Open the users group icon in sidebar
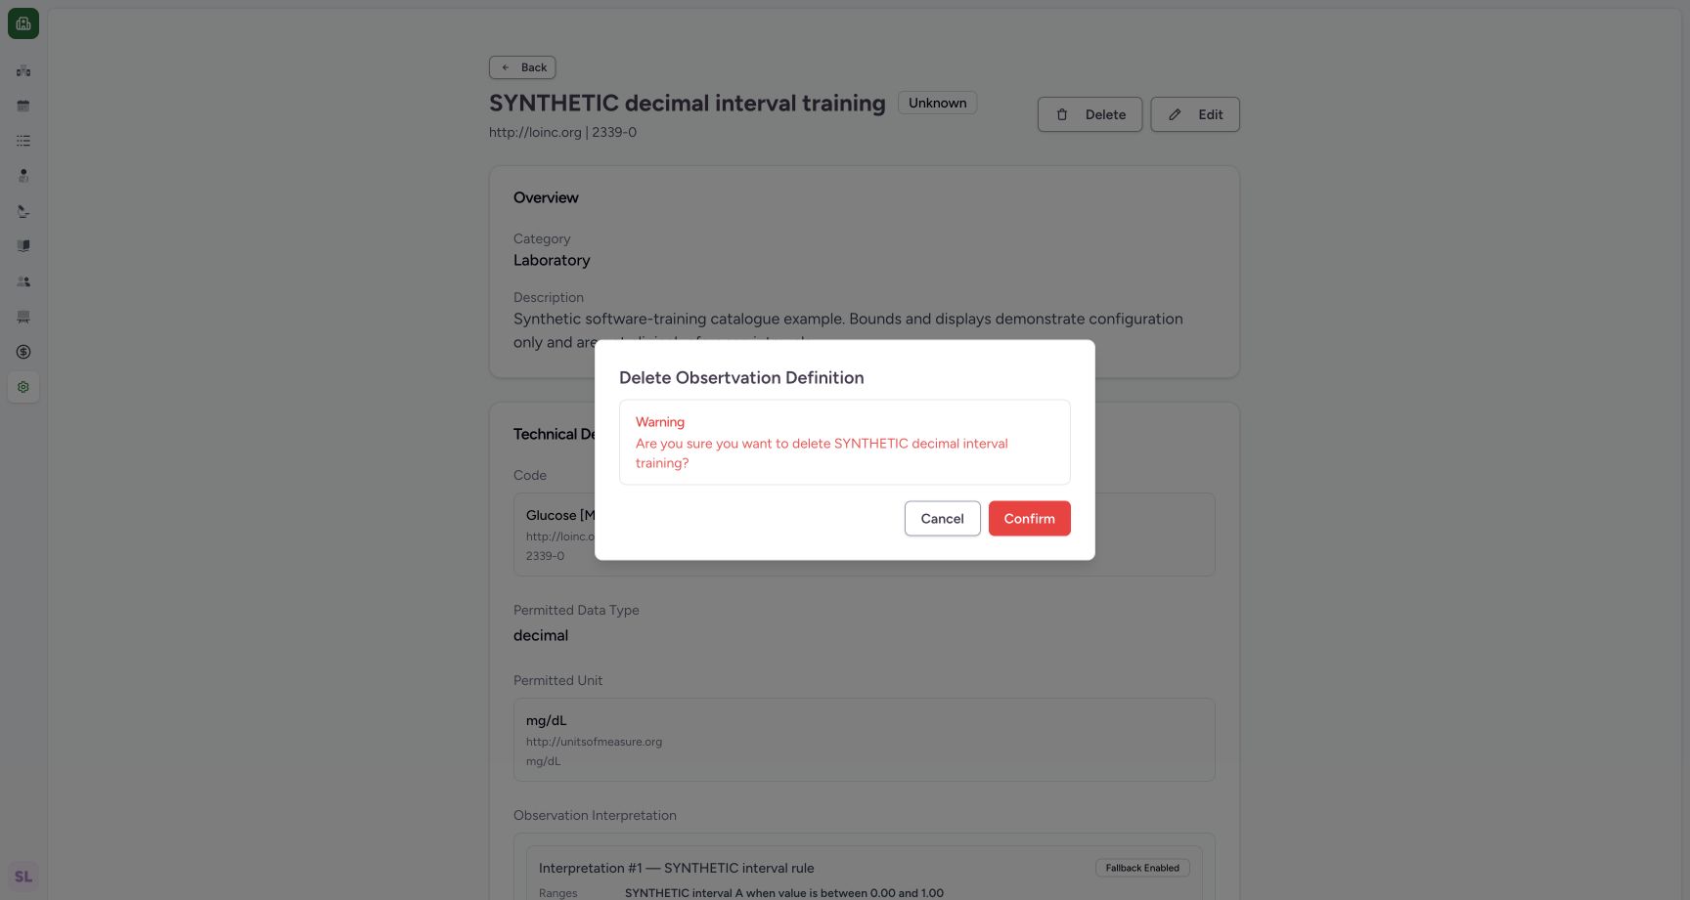 click(23, 281)
